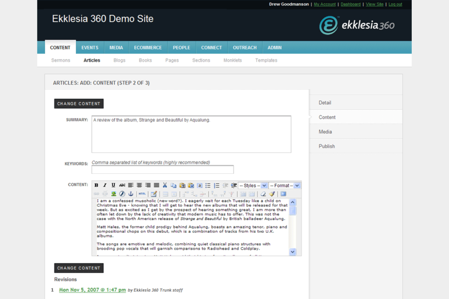Align text right in editor

(x=148, y=185)
